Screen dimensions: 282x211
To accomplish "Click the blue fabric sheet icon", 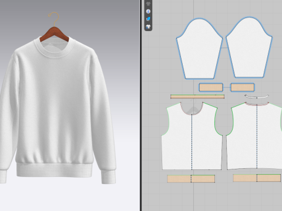I will pos(148,19).
